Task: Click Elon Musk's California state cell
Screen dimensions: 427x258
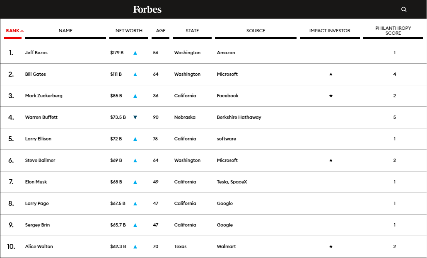Action: (x=185, y=182)
